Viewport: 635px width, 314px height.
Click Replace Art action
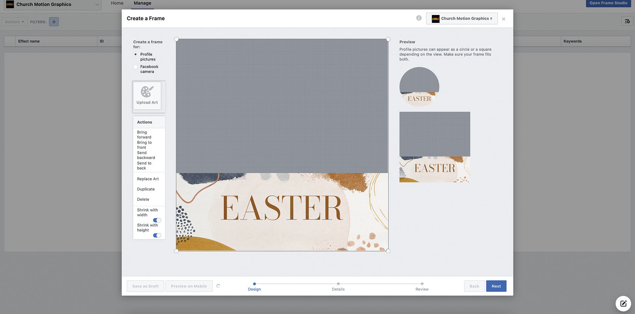148,179
